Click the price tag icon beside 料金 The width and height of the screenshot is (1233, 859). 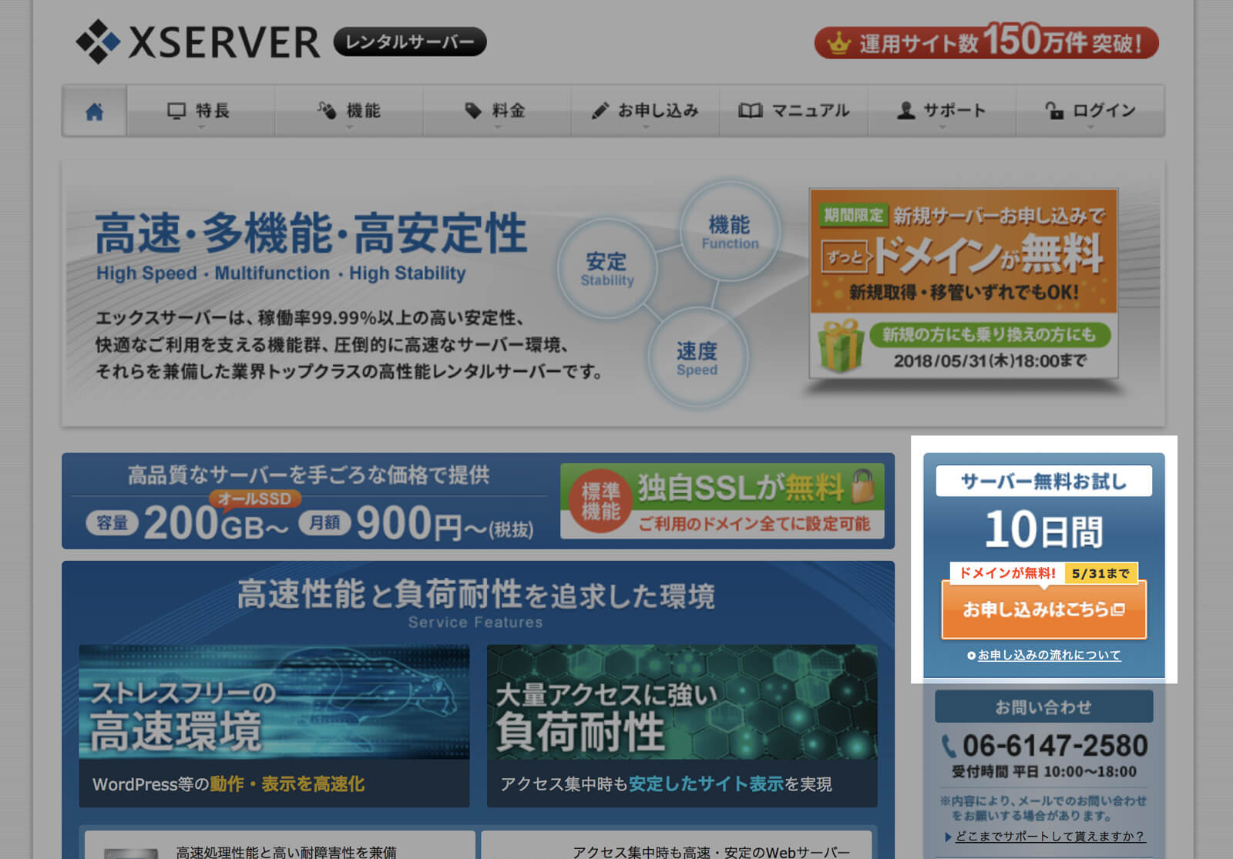(473, 111)
